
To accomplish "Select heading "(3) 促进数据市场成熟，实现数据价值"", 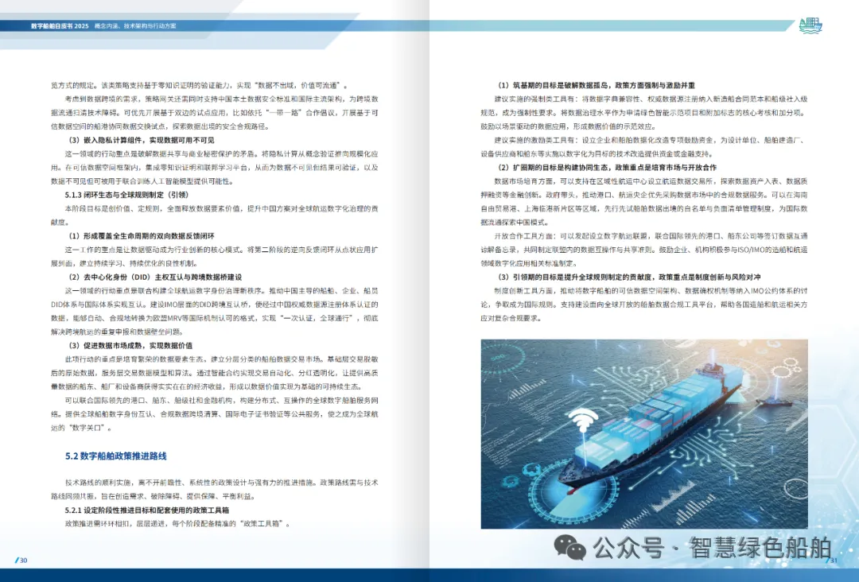I will [x=130, y=346].
